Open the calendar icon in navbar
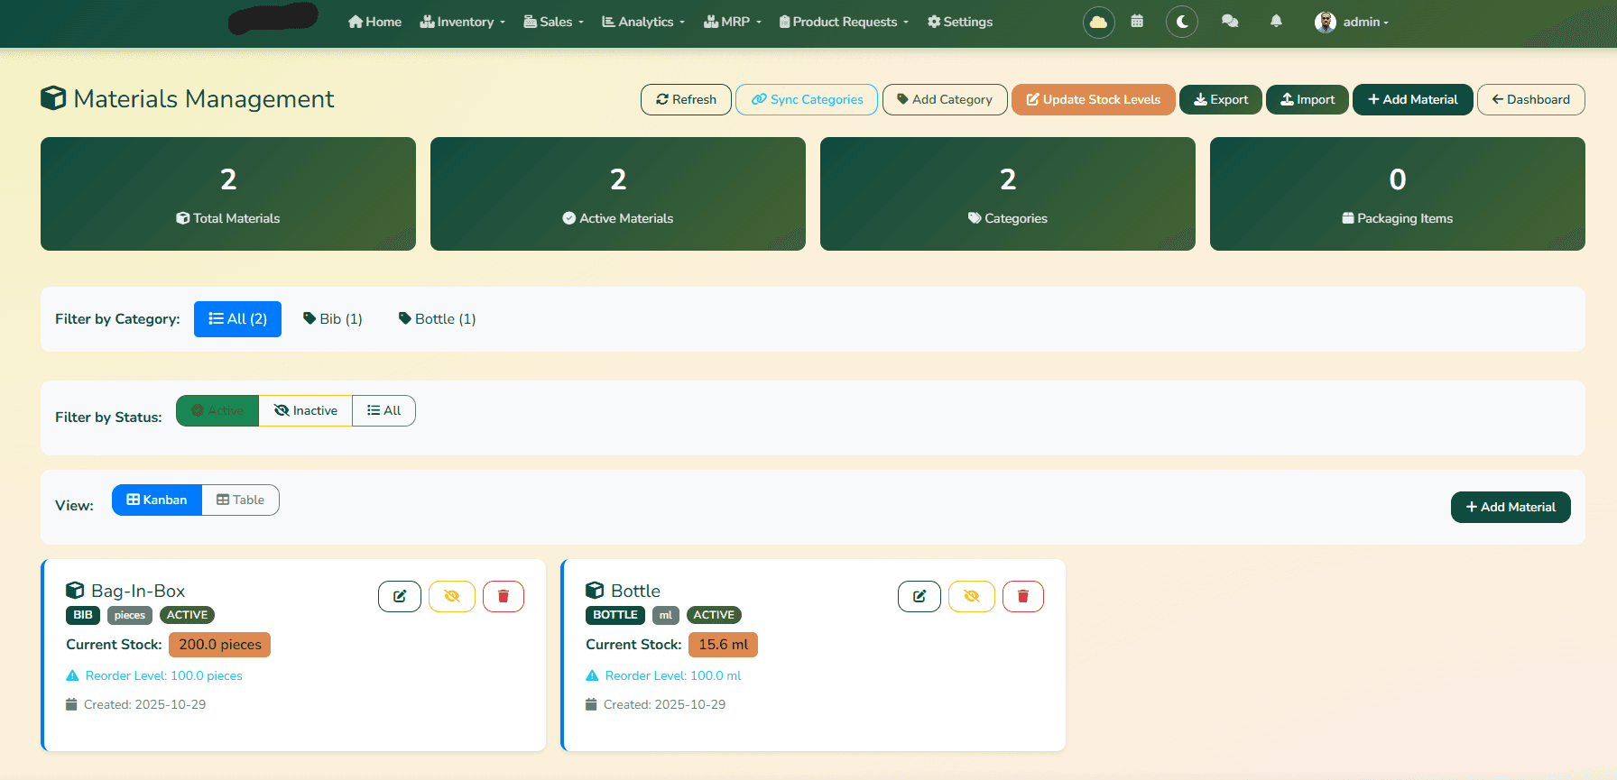 [1137, 21]
